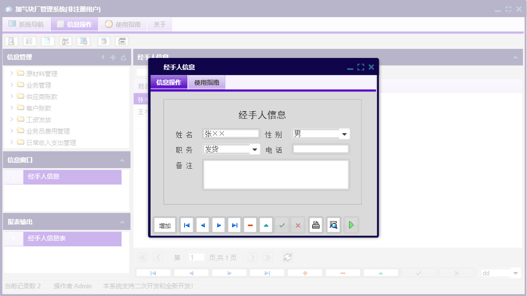Viewport: 527px width, 296px height.
Task: Jump to the last record in the dialog
Action: (x=234, y=225)
